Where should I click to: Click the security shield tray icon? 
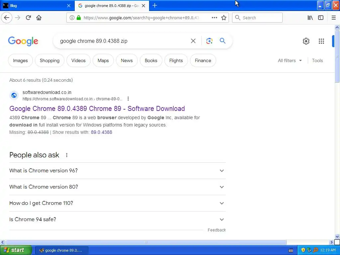pyautogui.click(x=303, y=250)
